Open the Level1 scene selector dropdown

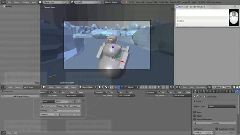coord(85,2)
